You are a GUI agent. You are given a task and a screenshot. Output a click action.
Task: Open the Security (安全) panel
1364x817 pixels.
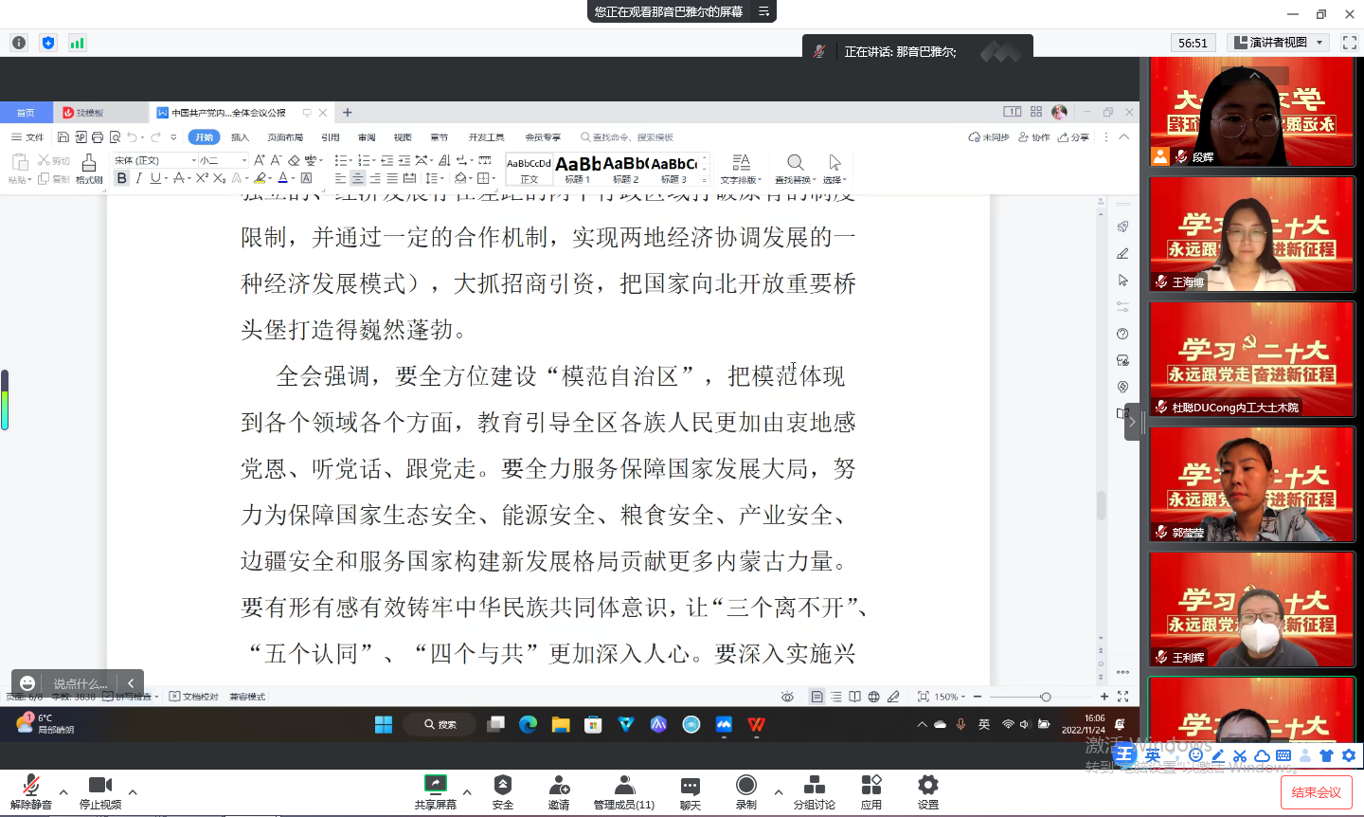click(x=502, y=791)
